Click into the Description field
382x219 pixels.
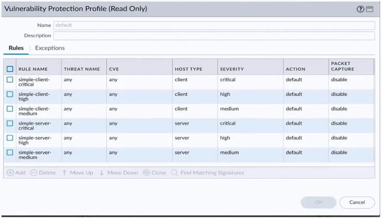click(x=214, y=36)
